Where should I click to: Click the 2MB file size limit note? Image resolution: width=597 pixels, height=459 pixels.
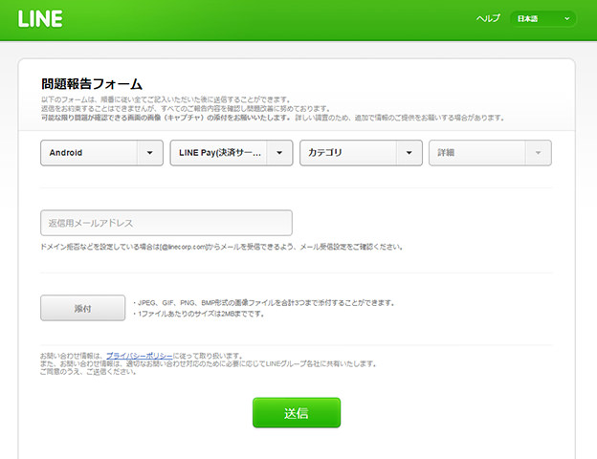pos(198,314)
